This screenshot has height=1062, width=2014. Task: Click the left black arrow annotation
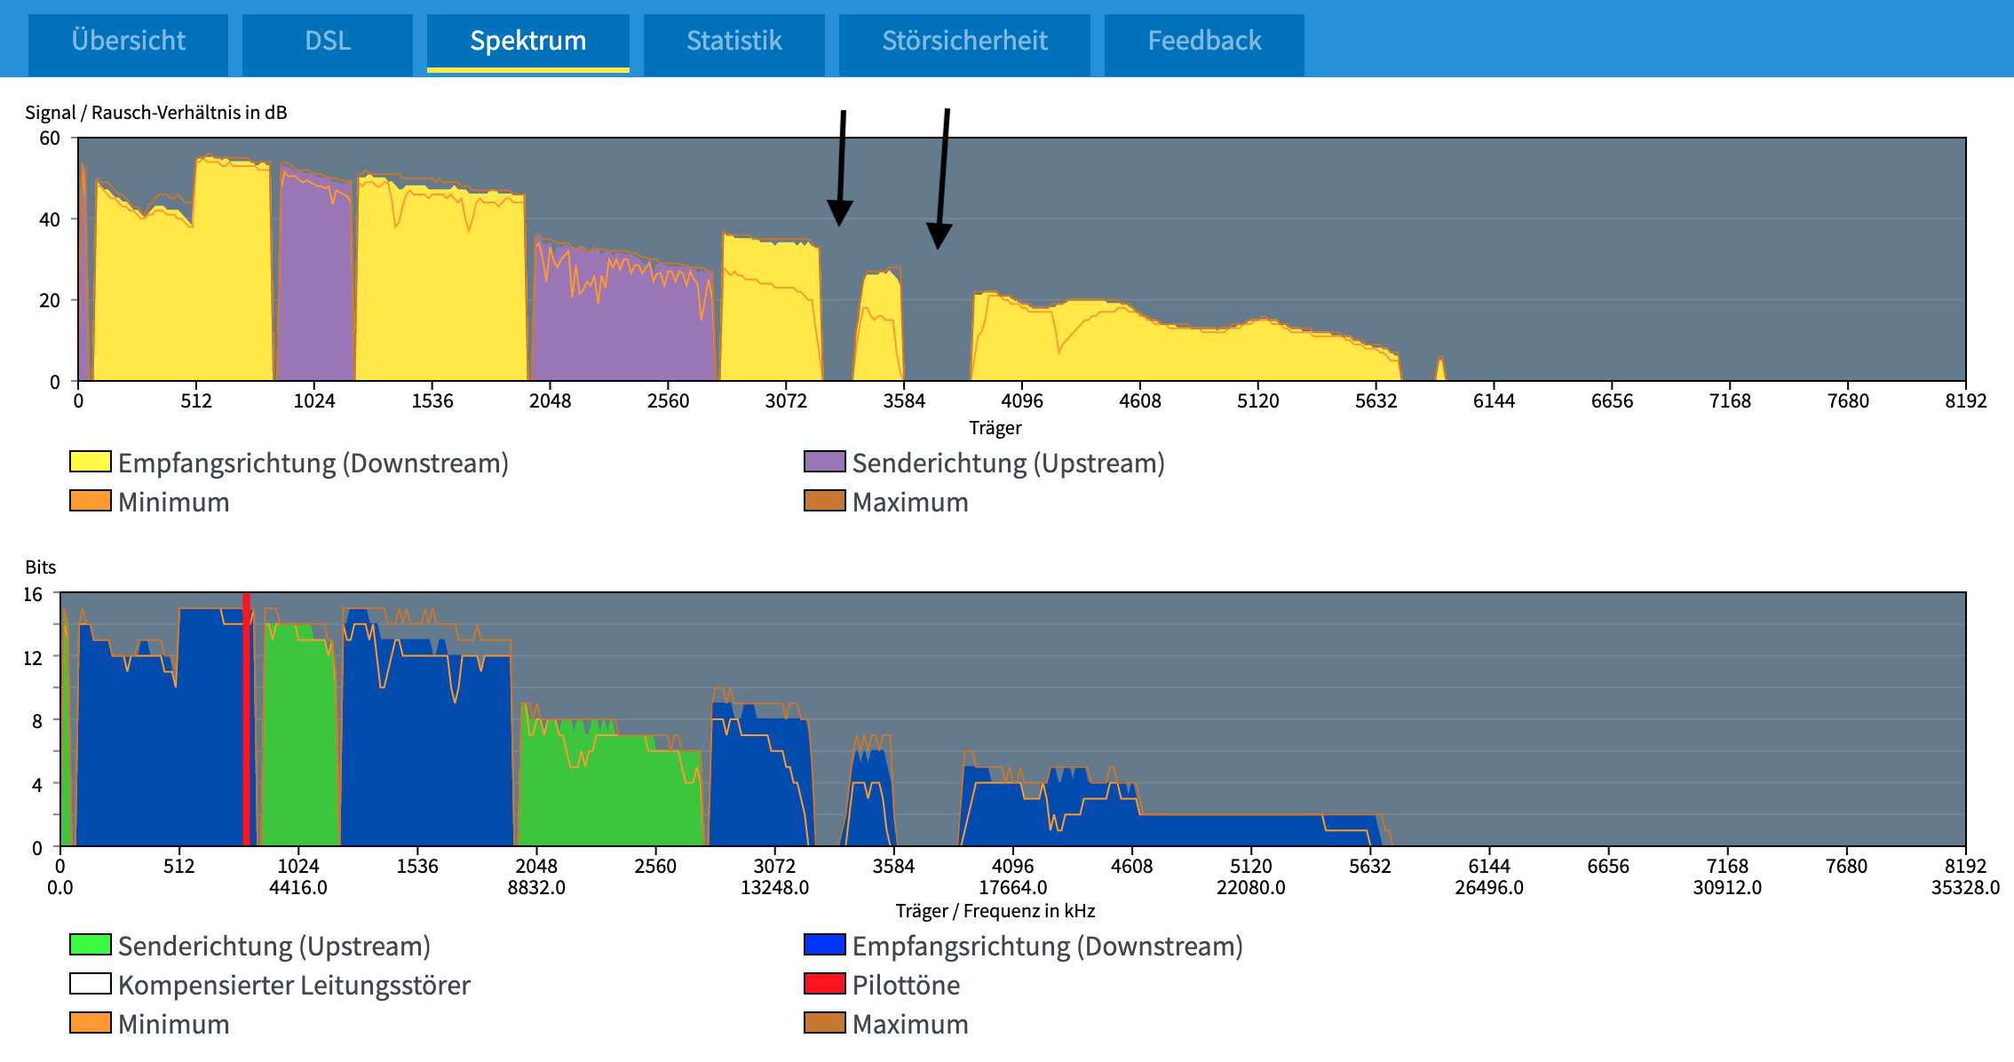(x=841, y=169)
